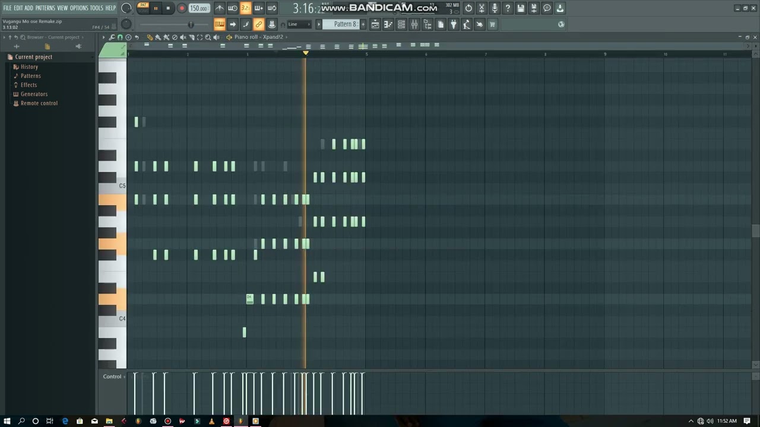Click the main volume slider handle
This screenshot has height=427, width=760.
[x=191, y=24]
